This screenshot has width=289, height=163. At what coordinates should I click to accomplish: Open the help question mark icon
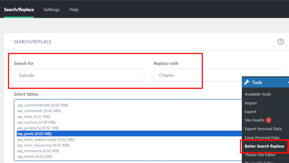click(280, 42)
